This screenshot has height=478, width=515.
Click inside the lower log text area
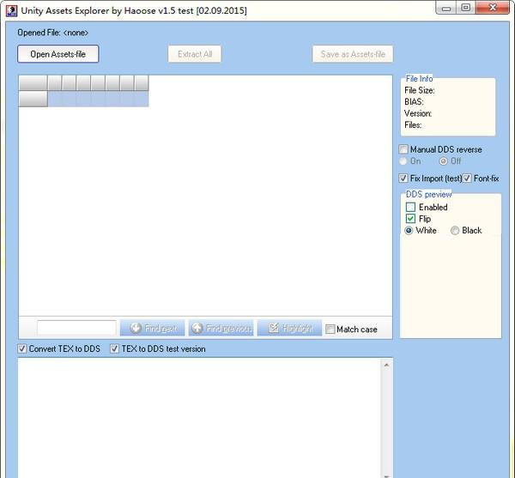coord(199,418)
